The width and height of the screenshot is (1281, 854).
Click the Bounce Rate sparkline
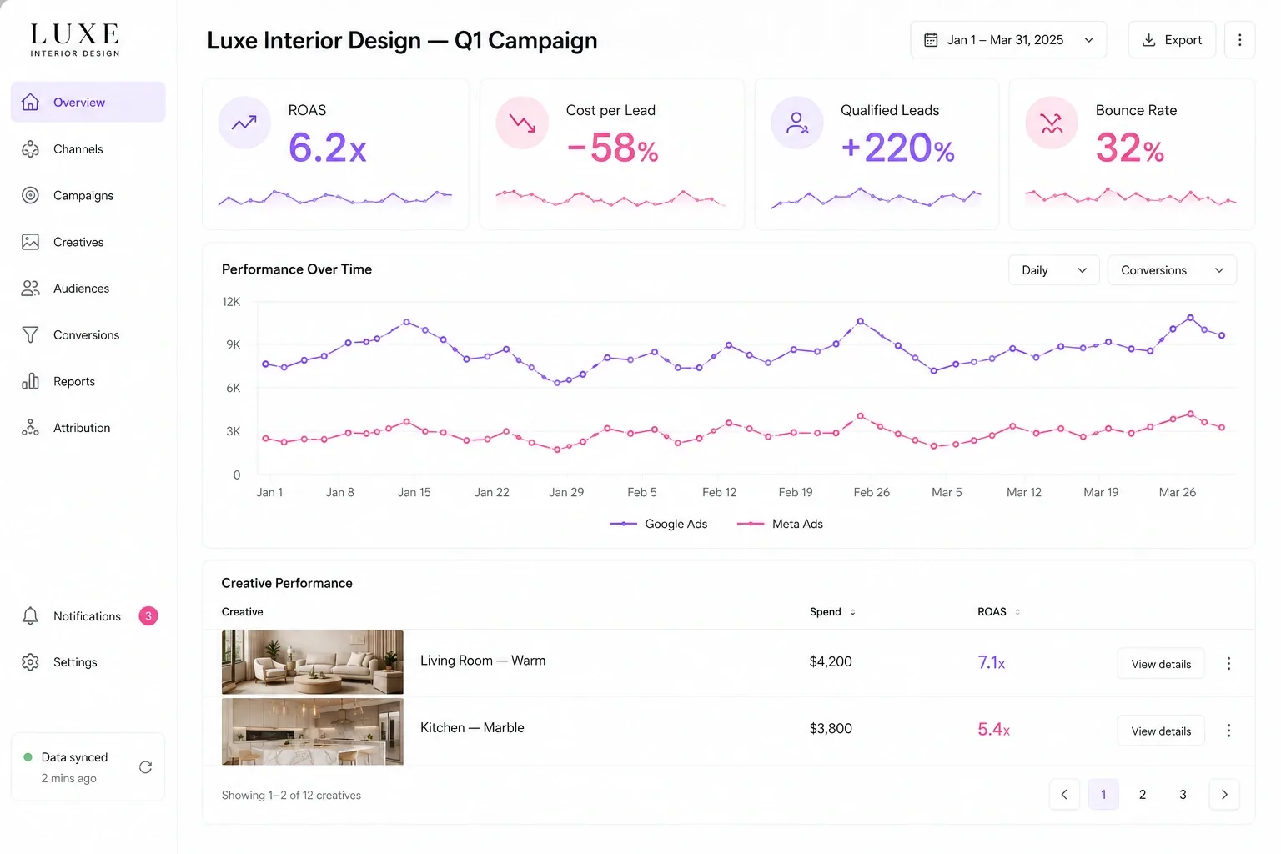pyautogui.click(x=1131, y=197)
